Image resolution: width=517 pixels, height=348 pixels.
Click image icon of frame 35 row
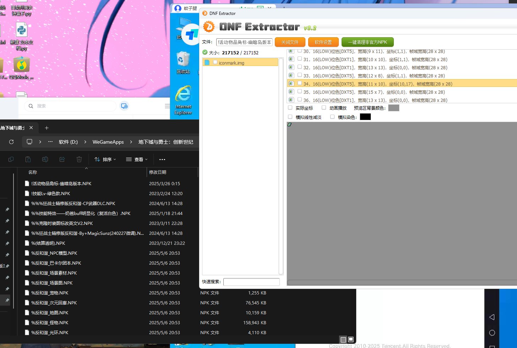pyautogui.click(x=291, y=92)
